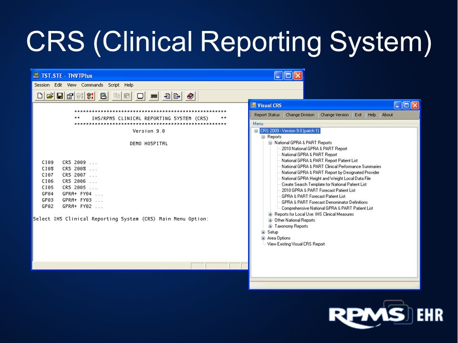The width and height of the screenshot is (458, 343).
Task: Click GP04 GPRA+ FY04 terminal line
Action: point(72,194)
